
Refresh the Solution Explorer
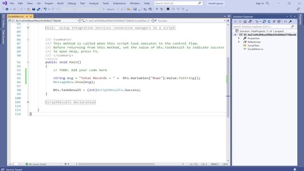pos(269,21)
